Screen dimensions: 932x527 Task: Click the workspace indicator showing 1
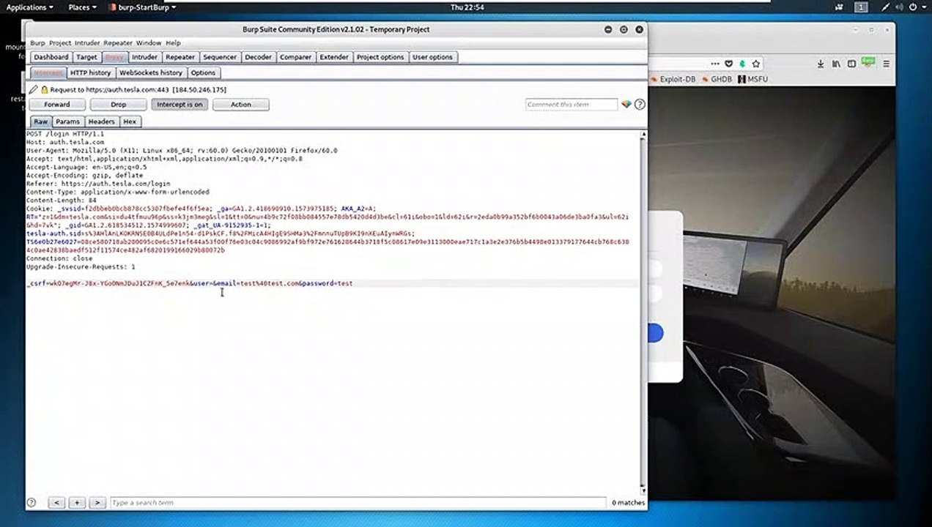pos(862,7)
